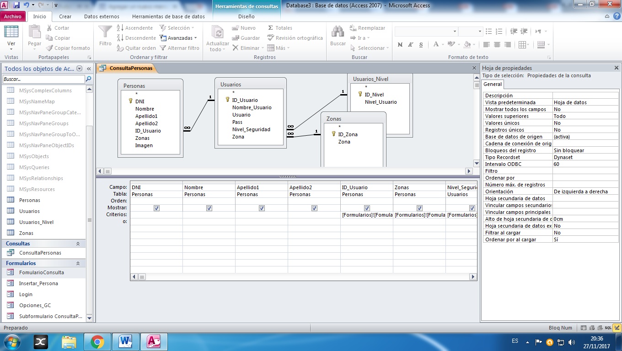Click Guardar record command
622x351 pixels.
pyautogui.click(x=246, y=38)
